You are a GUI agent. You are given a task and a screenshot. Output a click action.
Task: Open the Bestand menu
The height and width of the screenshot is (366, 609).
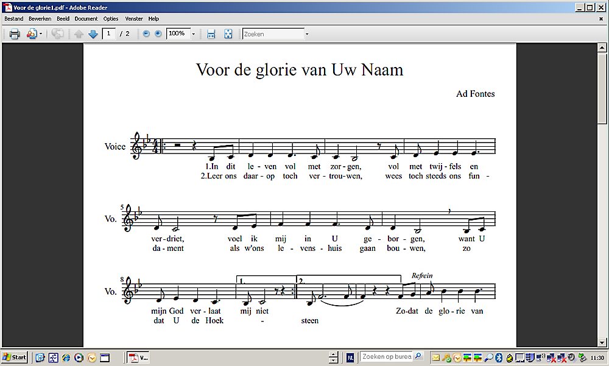[13, 19]
